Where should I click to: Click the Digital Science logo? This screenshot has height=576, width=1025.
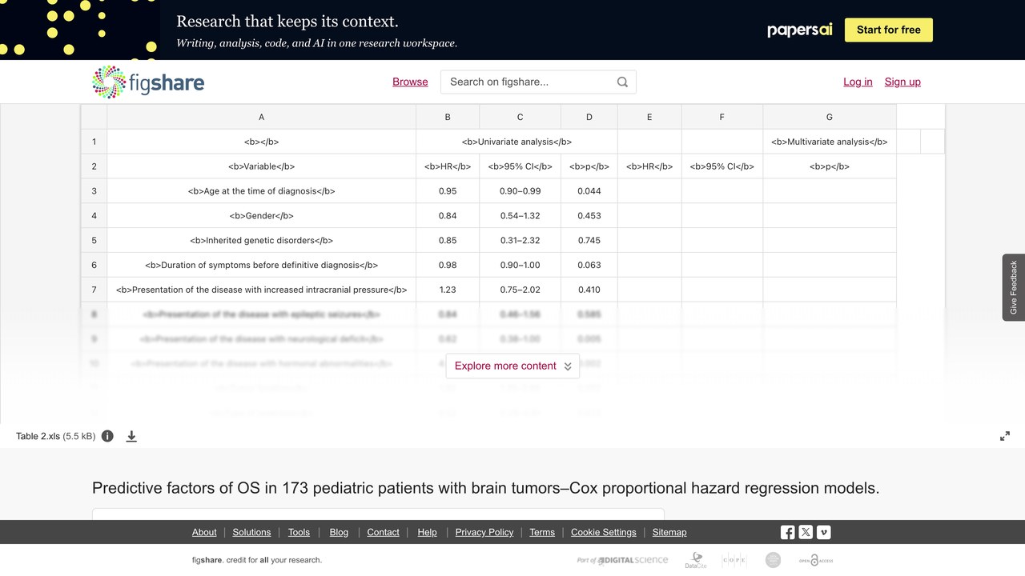[622, 560]
